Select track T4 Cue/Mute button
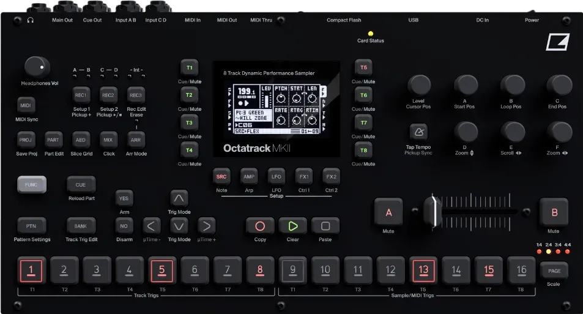The height and width of the screenshot is (314, 583). [189, 151]
